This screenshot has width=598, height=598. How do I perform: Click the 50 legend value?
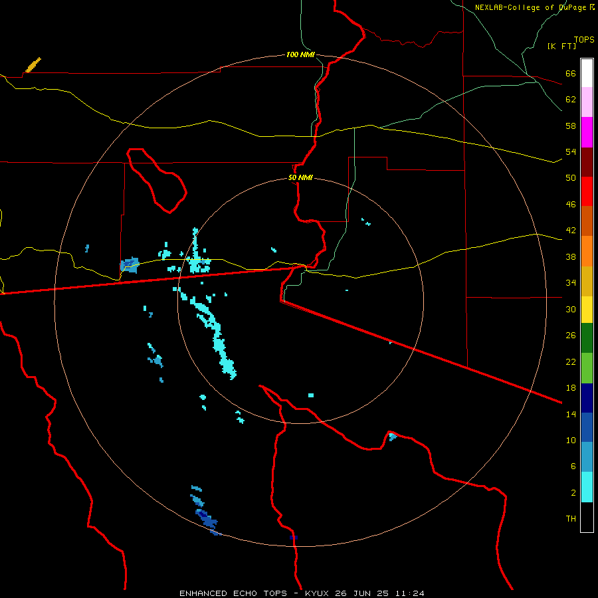(x=571, y=178)
